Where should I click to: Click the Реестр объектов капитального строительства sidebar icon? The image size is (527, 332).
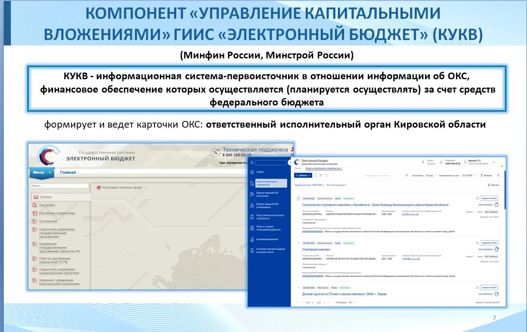pyautogui.click(x=252, y=216)
